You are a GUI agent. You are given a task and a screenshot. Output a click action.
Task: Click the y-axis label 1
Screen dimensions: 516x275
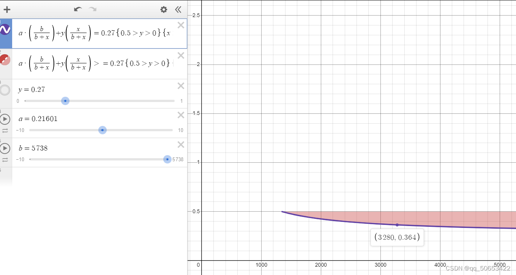(x=198, y=162)
